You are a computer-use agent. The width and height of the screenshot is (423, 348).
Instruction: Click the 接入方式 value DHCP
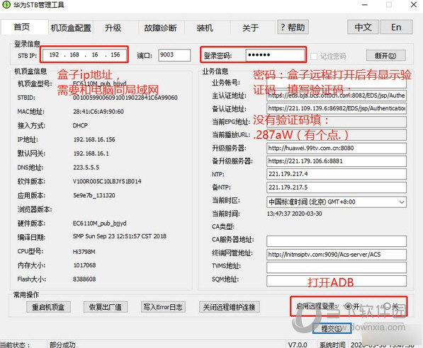pyautogui.click(x=80, y=125)
